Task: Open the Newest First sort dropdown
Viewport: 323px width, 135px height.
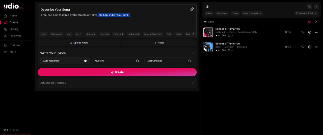Action: (306, 13)
